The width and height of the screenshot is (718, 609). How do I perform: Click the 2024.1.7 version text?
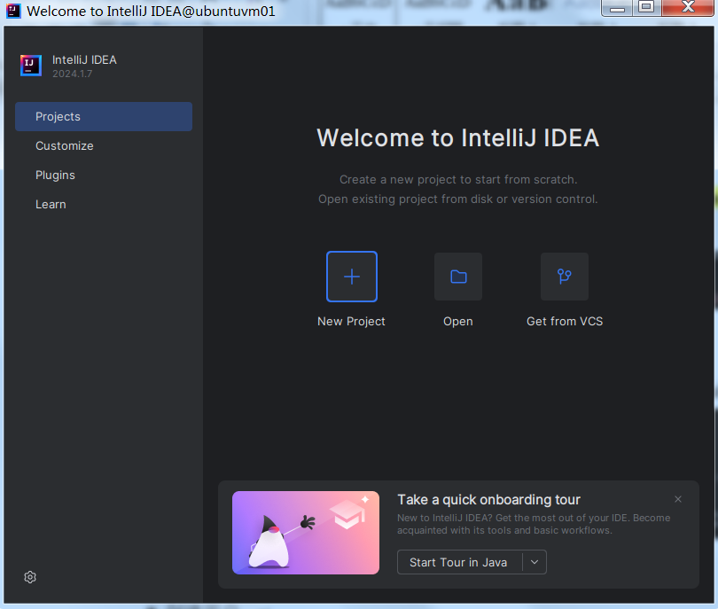(x=73, y=74)
